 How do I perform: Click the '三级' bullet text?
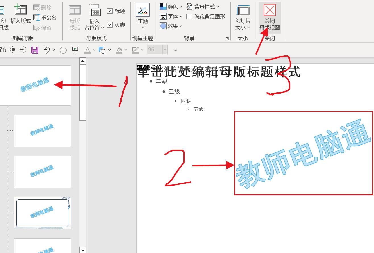click(x=174, y=91)
